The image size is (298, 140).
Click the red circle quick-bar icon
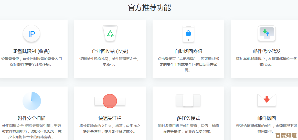point(110,101)
